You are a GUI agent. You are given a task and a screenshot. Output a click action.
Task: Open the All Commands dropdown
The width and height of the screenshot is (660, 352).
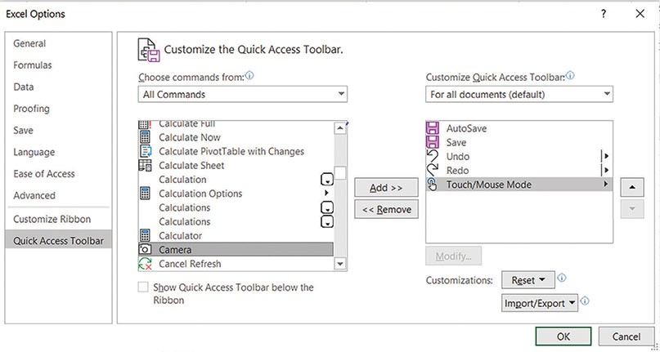point(242,94)
